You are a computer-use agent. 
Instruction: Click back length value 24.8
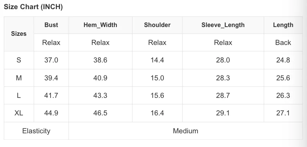(x=283, y=60)
